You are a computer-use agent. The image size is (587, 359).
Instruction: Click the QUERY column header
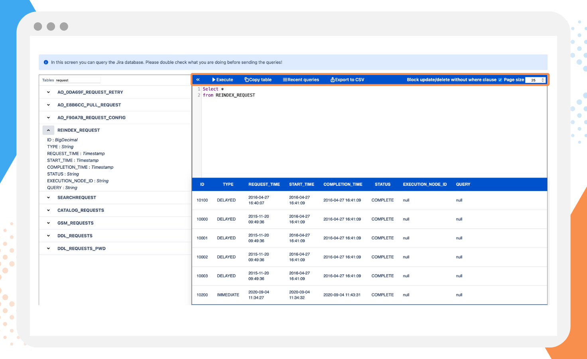(463, 184)
